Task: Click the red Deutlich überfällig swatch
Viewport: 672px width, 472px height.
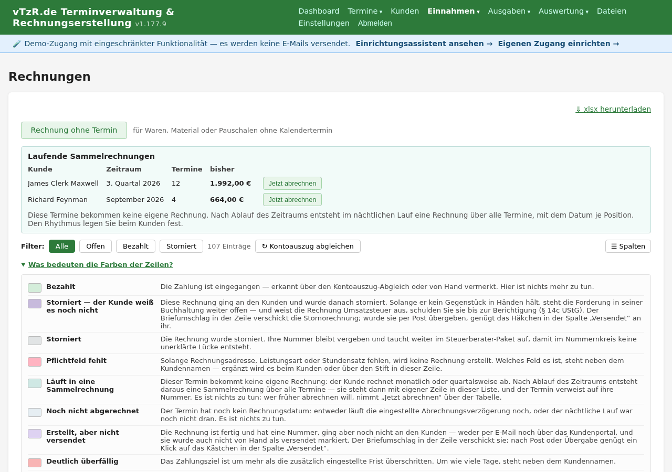Action: click(x=35, y=463)
